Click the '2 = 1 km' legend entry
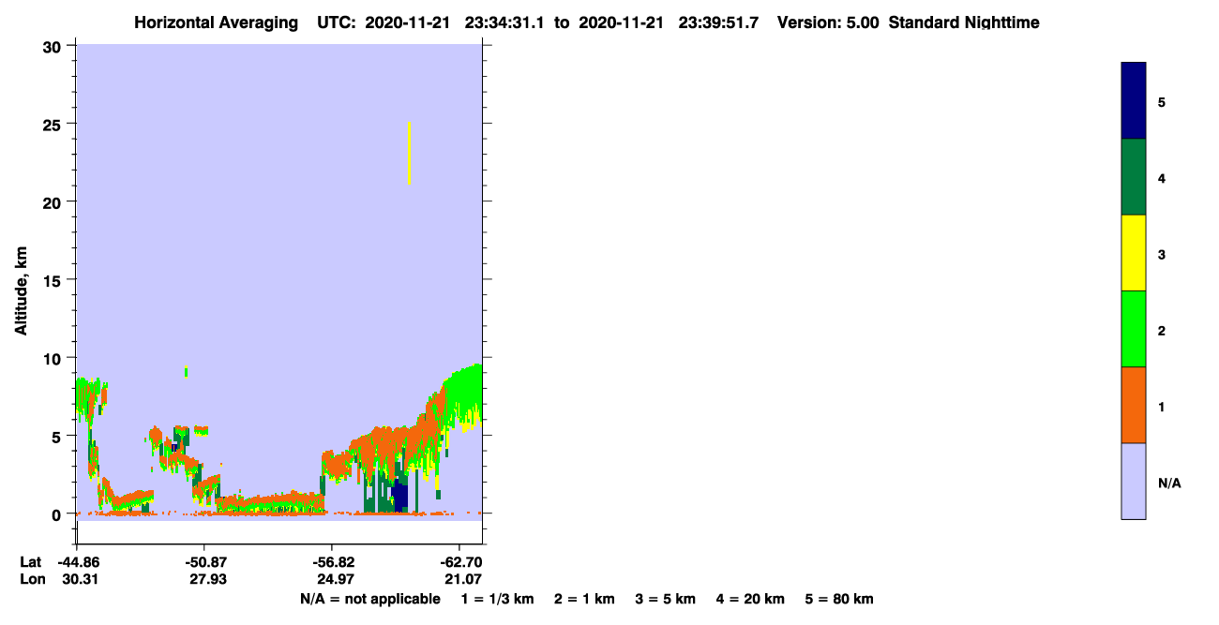This screenshot has height=625, width=1219. click(584, 599)
